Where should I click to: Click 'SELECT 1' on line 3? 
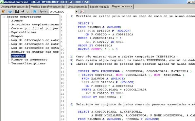(x=85, y=23)
